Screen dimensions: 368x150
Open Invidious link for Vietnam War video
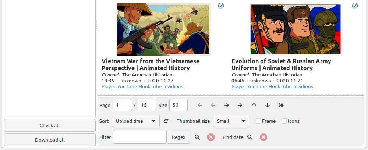(173, 87)
